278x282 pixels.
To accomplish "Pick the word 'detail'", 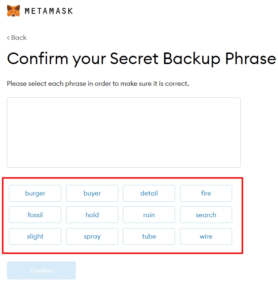I will pyautogui.click(x=149, y=193).
